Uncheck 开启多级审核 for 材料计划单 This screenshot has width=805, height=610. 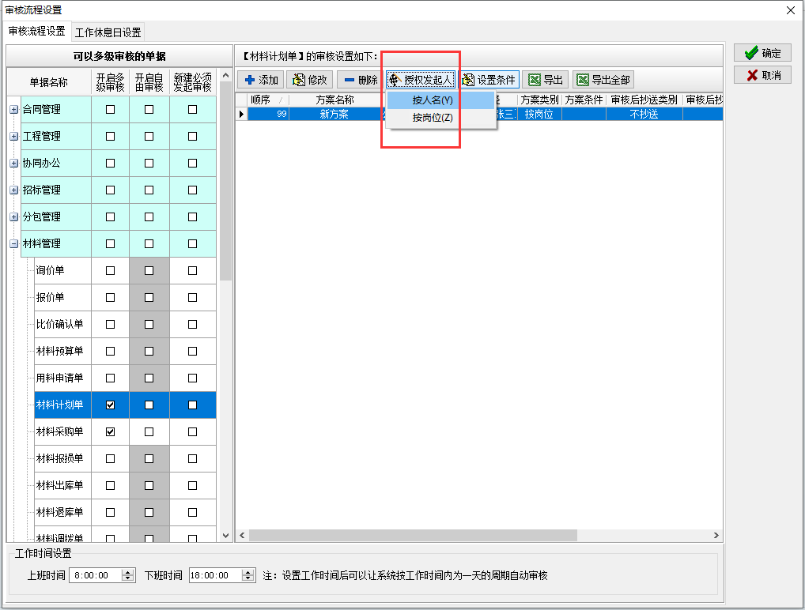pyautogui.click(x=110, y=405)
